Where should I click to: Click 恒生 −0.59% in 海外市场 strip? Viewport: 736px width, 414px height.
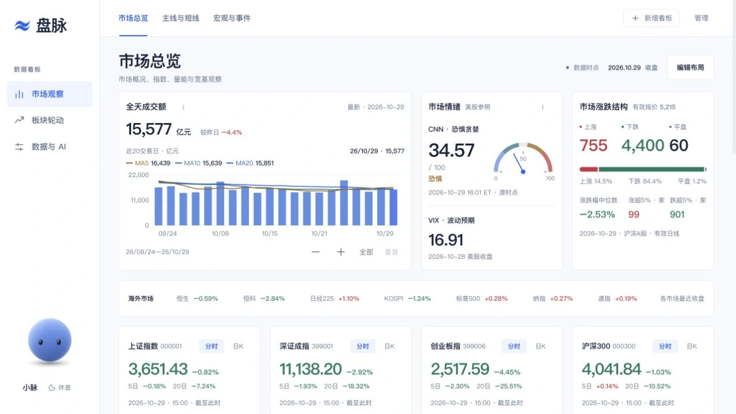(197, 299)
